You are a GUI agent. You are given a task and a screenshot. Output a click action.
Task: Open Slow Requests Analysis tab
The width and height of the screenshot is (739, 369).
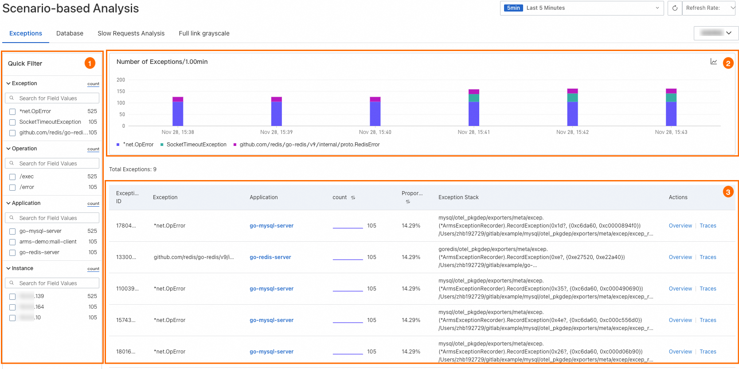click(x=131, y=33)
